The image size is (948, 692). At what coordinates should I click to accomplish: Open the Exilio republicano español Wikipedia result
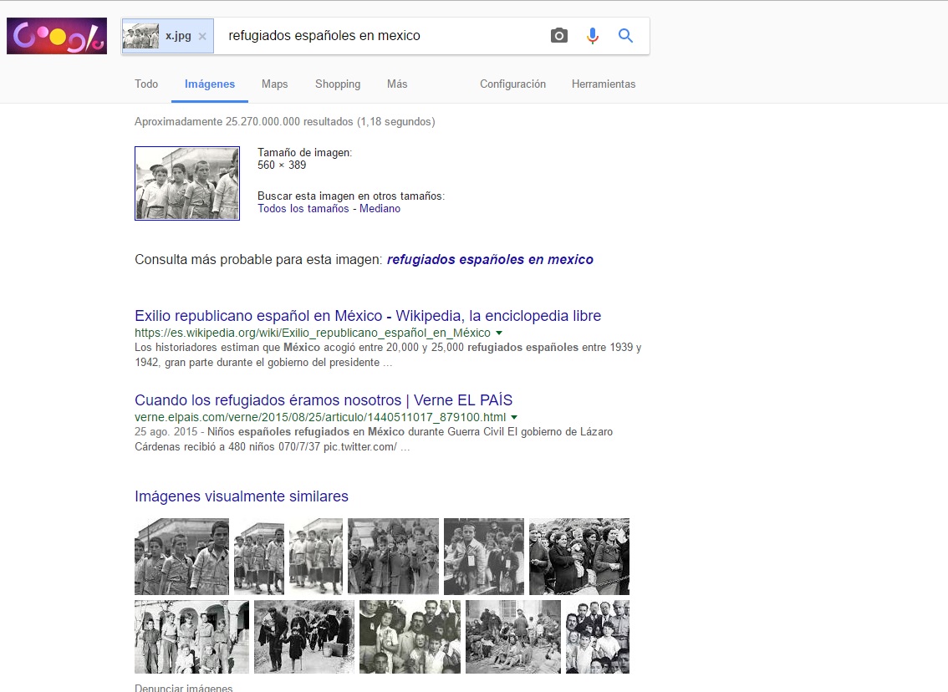pyautogui.click(x=368, y=316)
